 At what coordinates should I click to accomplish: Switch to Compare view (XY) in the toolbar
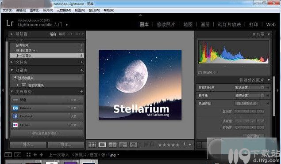pos(112,145)
